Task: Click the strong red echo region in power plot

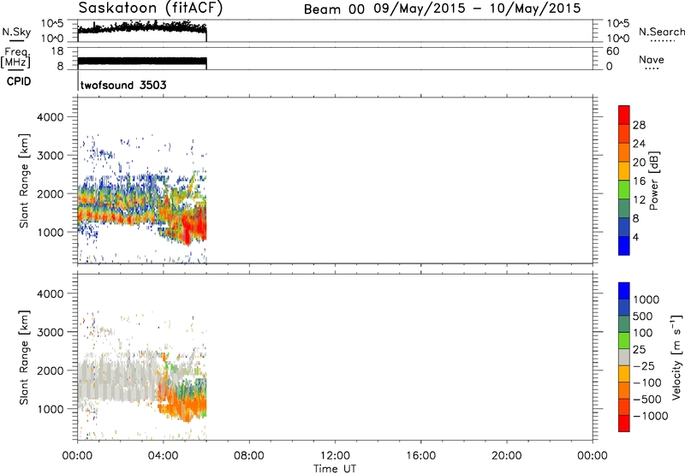Action: coord(192,225)
